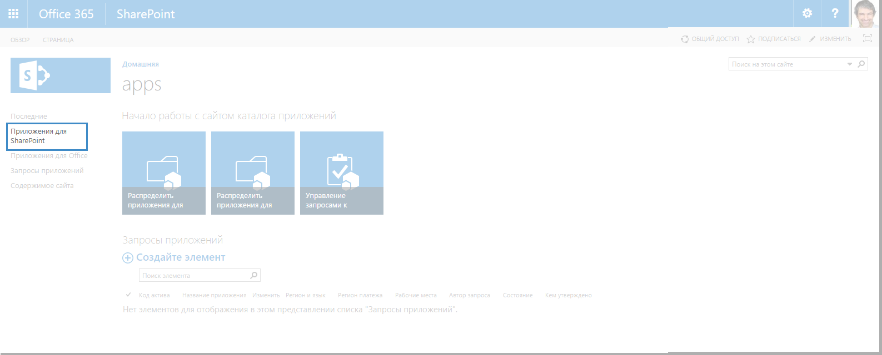Open the СТРАНИЦА ribbon tab

click(58, 40)
